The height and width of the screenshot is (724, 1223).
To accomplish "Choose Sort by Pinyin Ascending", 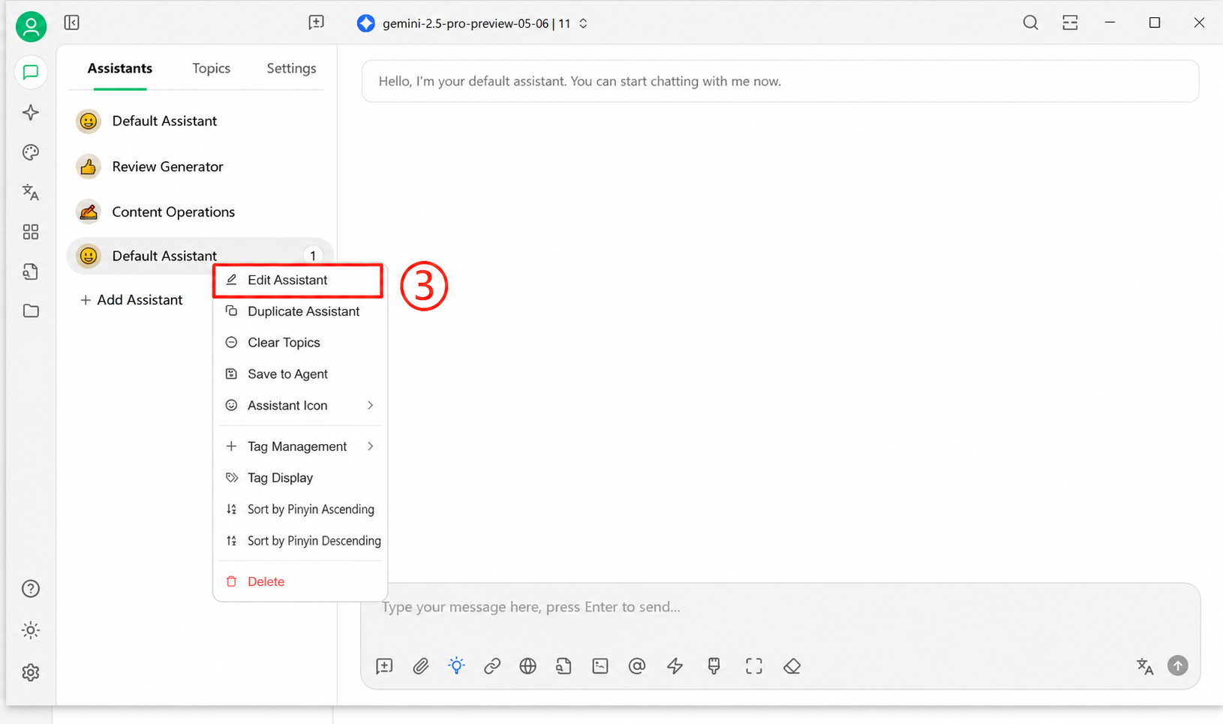I will point(300,509).
